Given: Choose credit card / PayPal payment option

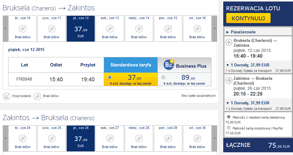Looking at the screenshot, I should [228, 128].
